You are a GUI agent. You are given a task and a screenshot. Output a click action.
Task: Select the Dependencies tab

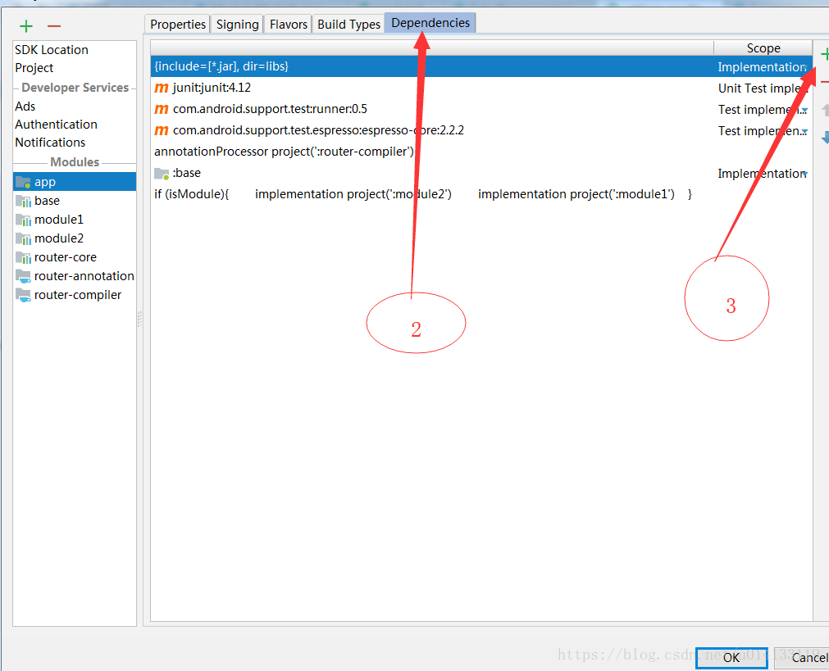[430, 23]
